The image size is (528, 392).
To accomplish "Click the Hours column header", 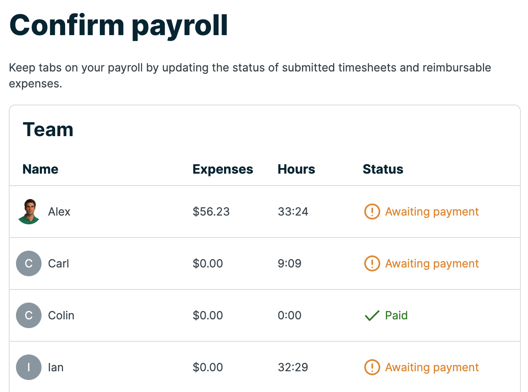I will click(x=296, y=169).
